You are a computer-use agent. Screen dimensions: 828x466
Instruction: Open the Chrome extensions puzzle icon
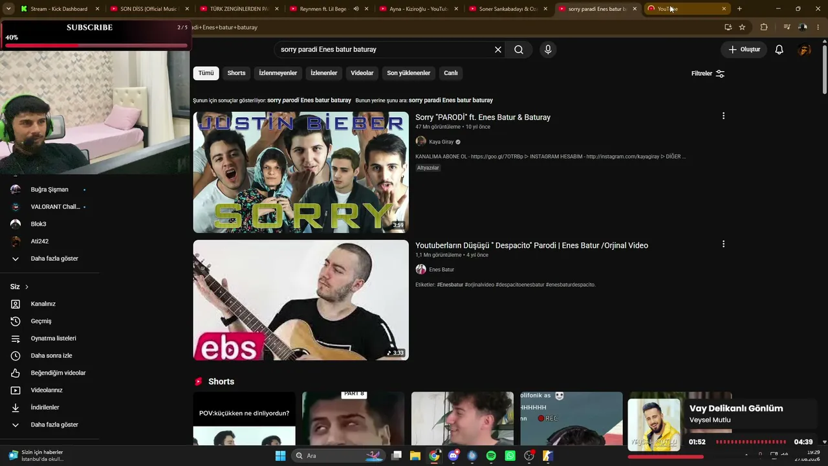pos(764,27)
